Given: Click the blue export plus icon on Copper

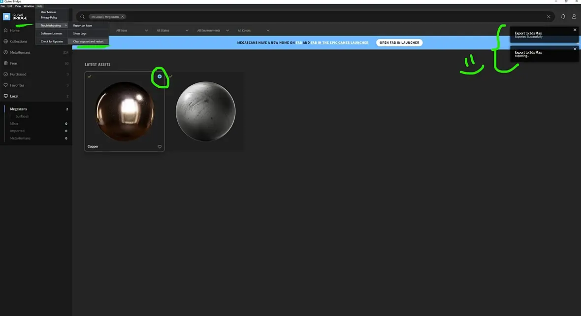Looking at the screenshot, I should click(x=160, y=76).
